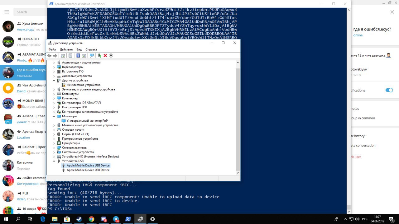399x224 pixels.
Task: Open the Хука фемели chat
Action: (23, 26)
